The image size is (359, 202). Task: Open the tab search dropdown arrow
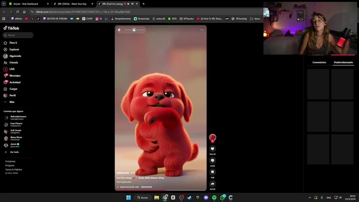click(x=3, y=4)
